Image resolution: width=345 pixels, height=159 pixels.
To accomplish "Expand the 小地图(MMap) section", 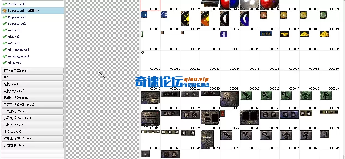I will 33,125.
